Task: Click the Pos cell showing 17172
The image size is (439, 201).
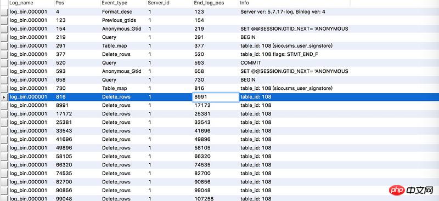Action: [77, 114]
